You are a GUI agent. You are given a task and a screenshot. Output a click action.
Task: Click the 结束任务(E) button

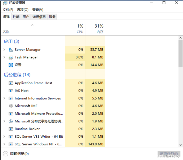point(169,154)
